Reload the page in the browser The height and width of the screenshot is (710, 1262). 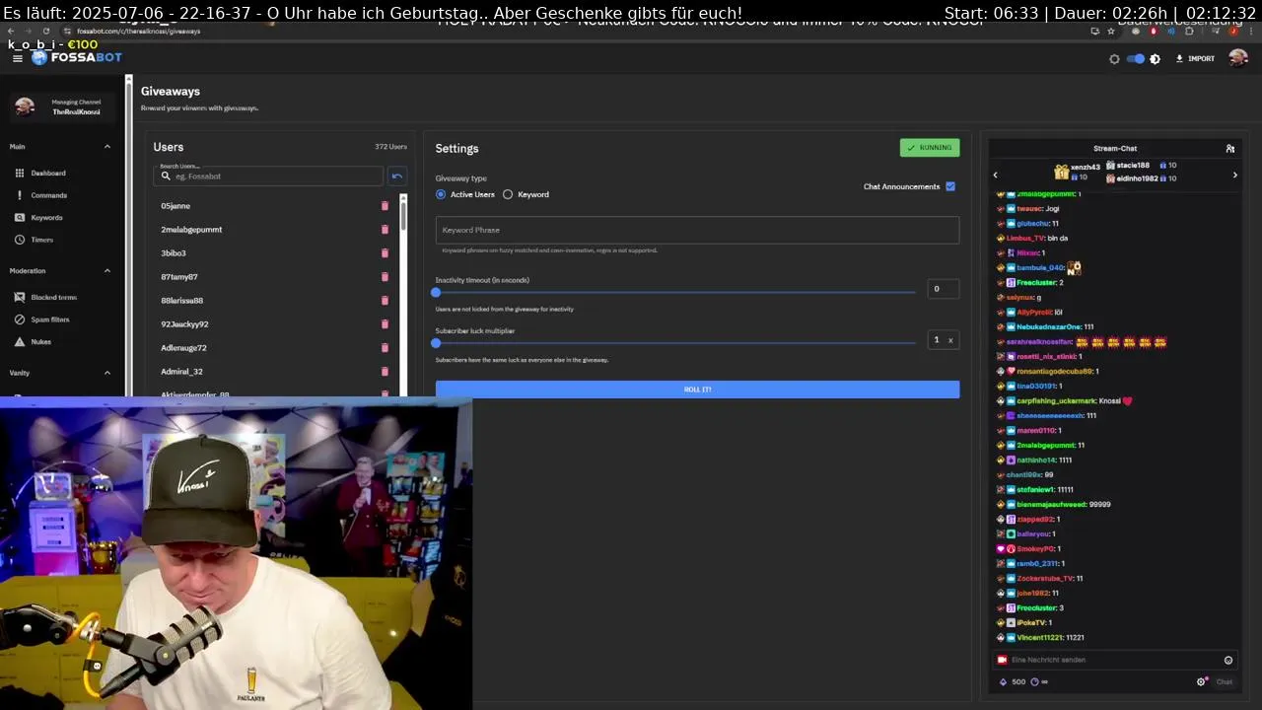45,32
